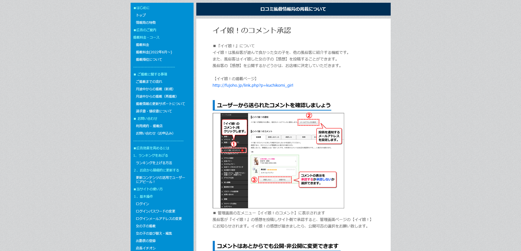This screenshot has height=251, width=521.
Task: Click ■はじめに section heading
Action: [142, 8]
